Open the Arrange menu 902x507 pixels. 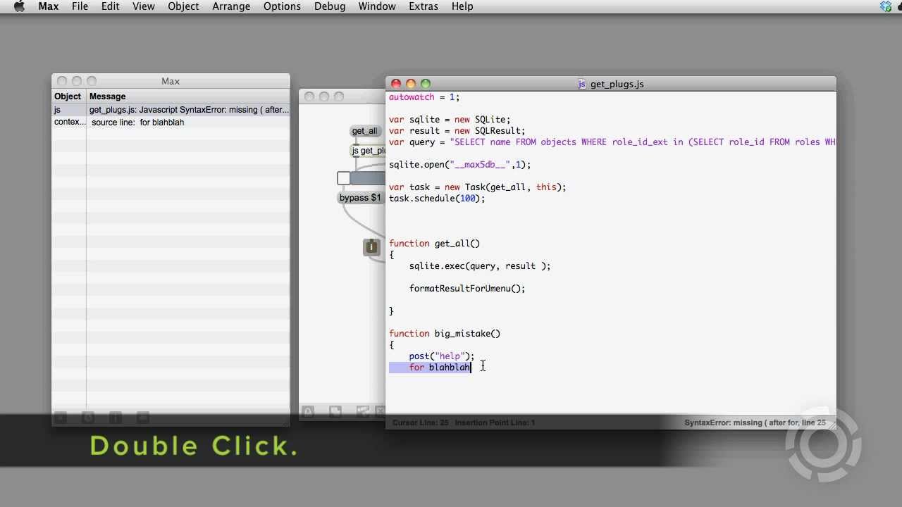231,6
